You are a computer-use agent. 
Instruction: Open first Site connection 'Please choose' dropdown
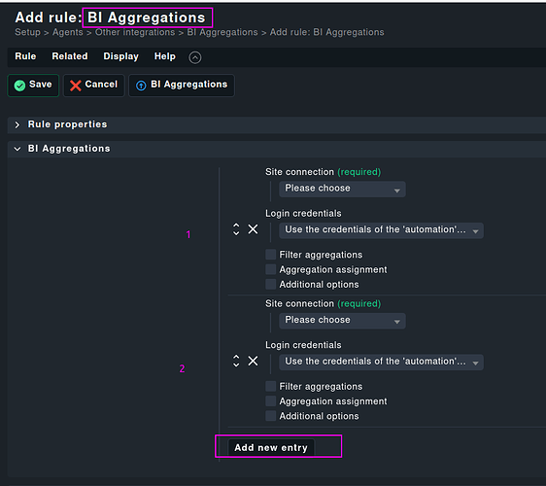click(x=342, y=189)
